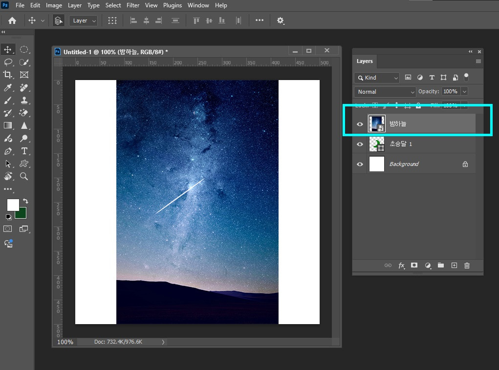Open the Filter menu

133,5
